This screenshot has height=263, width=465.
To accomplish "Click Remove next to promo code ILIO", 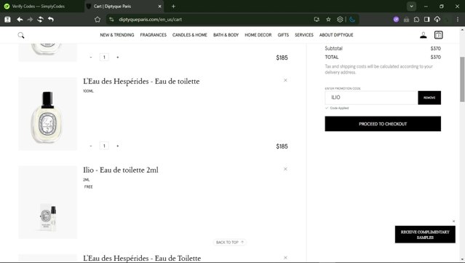I will [429, 98].
